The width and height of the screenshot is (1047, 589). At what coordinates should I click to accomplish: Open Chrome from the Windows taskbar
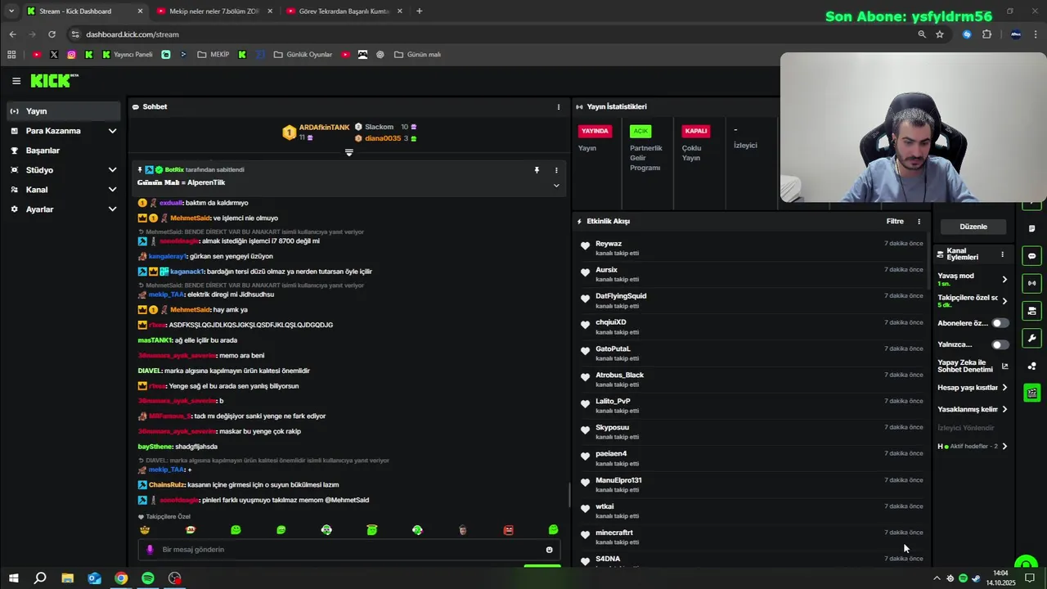point(121,578)
